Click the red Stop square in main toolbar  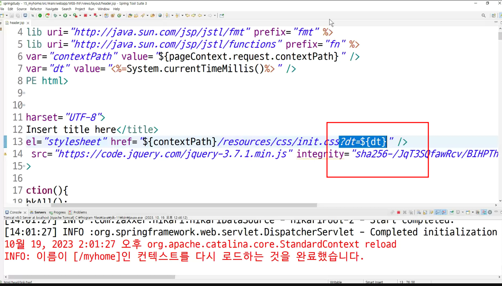point(85,15)
